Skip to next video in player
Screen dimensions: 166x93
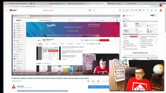18,74
